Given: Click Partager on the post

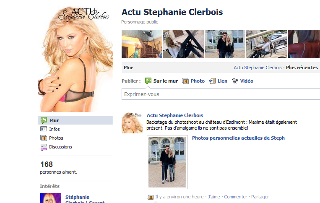Looking at the screenshot, I should click(260, 197).
